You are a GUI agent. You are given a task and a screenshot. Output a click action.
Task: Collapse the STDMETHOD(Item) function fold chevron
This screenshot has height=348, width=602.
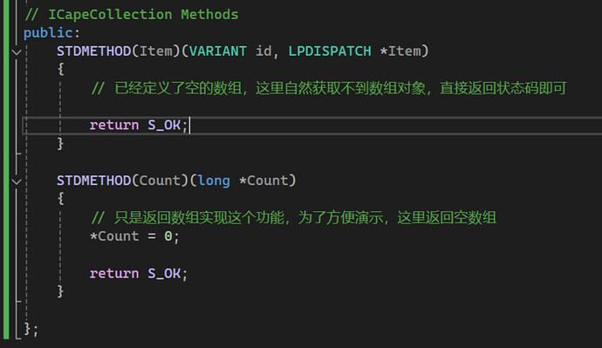tap(16, 51)
